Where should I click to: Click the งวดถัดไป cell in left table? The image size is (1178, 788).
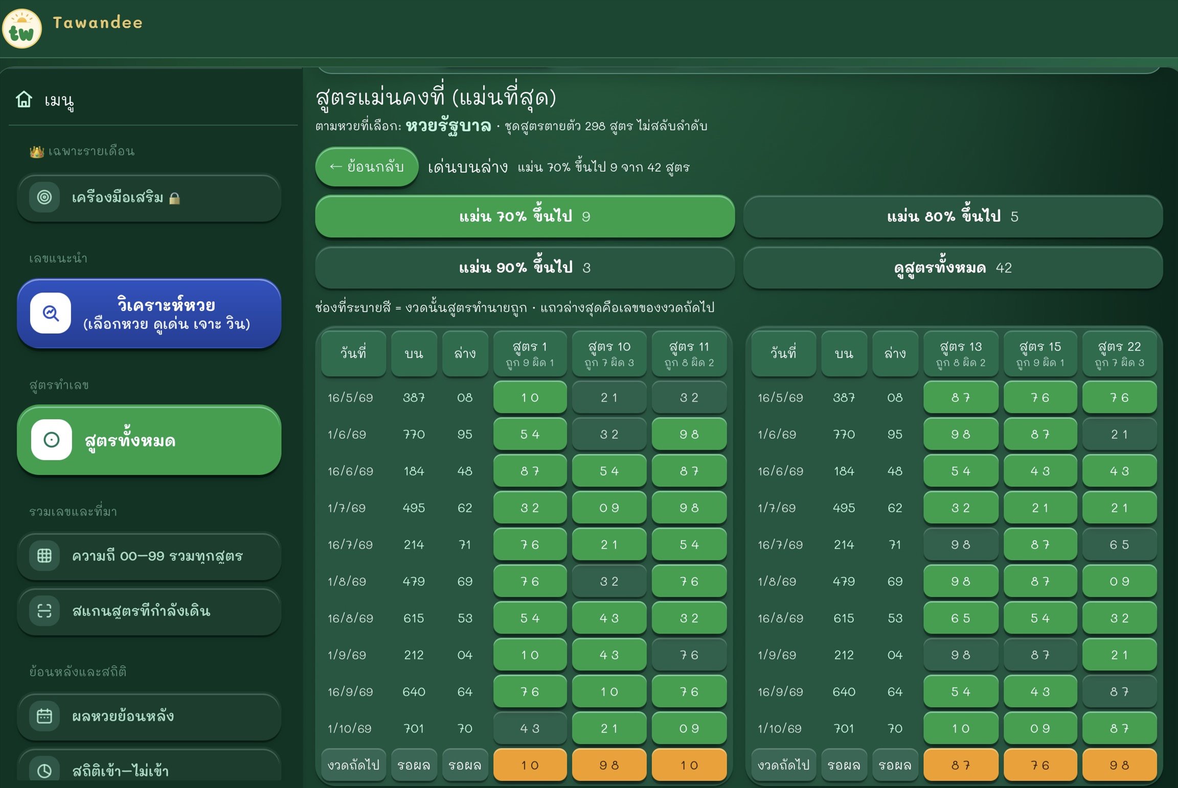[353, 765]
